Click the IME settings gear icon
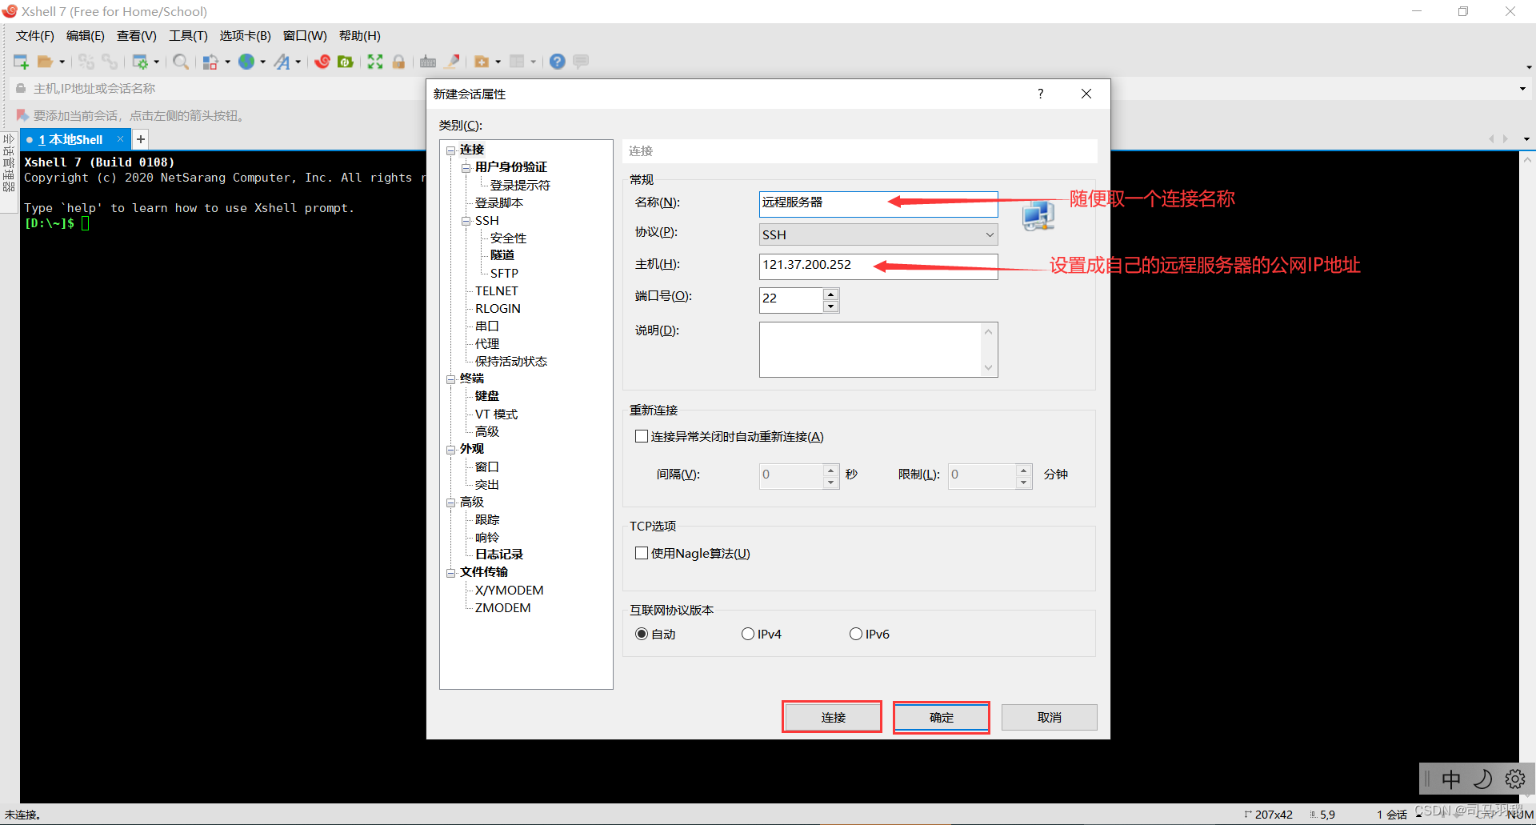Viewport: 1536px width, 825px height. 1515,779
